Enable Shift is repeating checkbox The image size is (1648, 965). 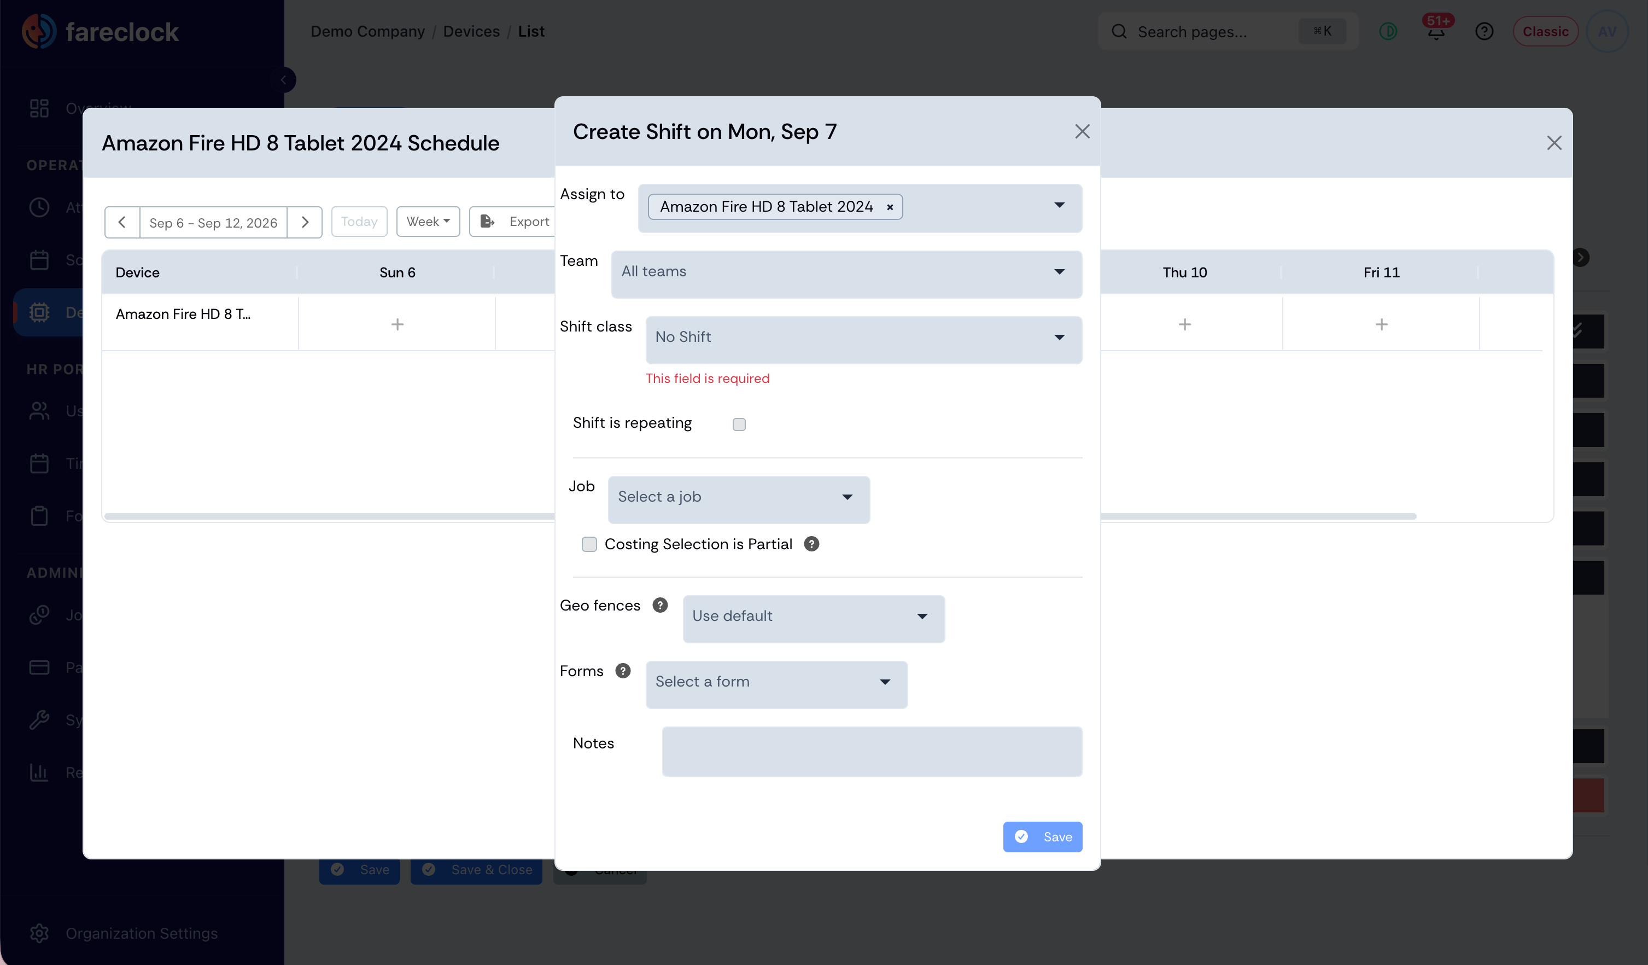click(x=739, y=424)
